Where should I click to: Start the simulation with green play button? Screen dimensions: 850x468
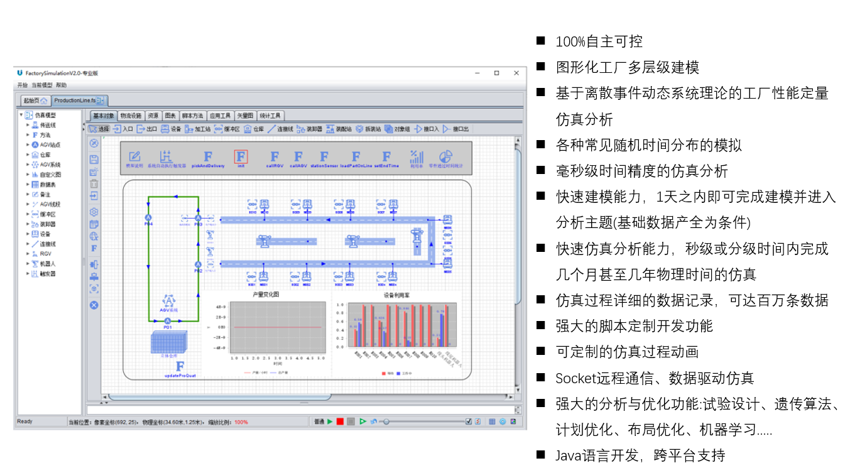coord(330,422)
